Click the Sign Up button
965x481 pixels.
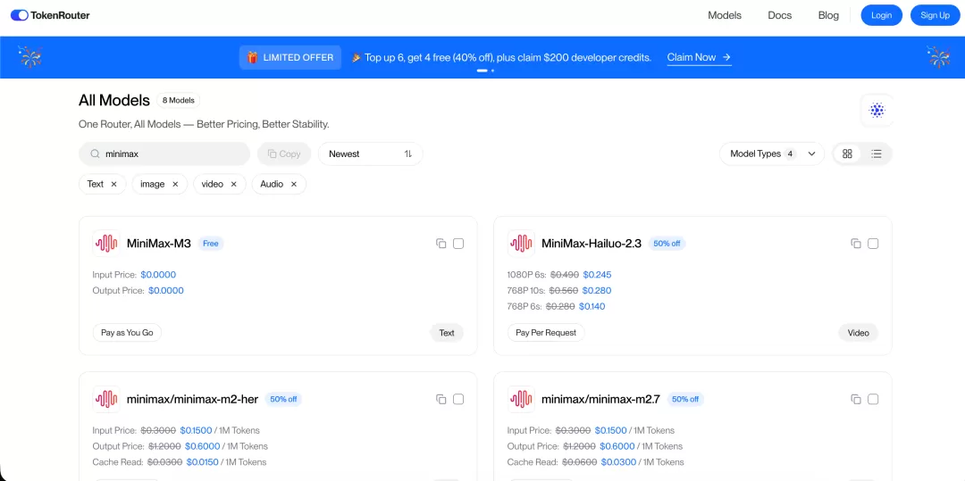(935, 15)
